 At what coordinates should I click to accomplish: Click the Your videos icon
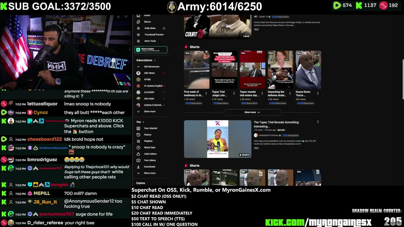(138, 160)
